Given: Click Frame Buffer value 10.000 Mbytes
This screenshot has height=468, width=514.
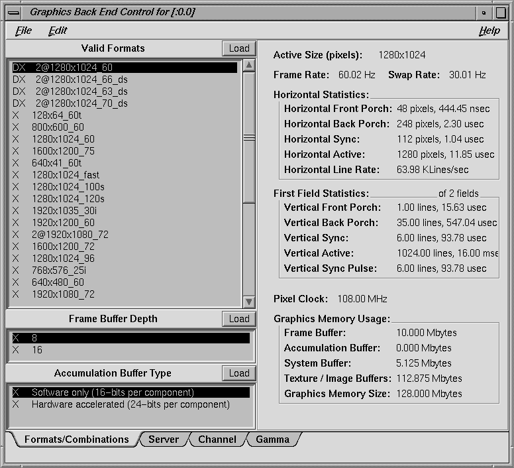Looking at the screenshot, I should pos(427,333).
